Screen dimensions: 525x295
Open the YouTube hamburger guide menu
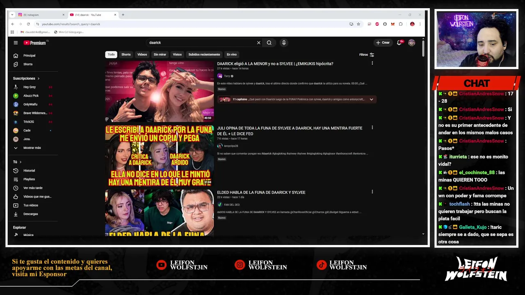click(16, 43)
